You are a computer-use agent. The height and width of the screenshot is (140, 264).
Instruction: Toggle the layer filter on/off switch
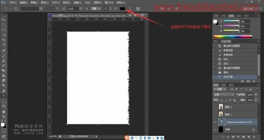point(257,89)
